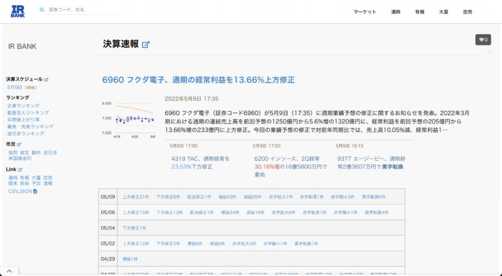This screenshot has height=276, width=502.
Task: Open 裁定 link under 市況
Action: point(24,153)
